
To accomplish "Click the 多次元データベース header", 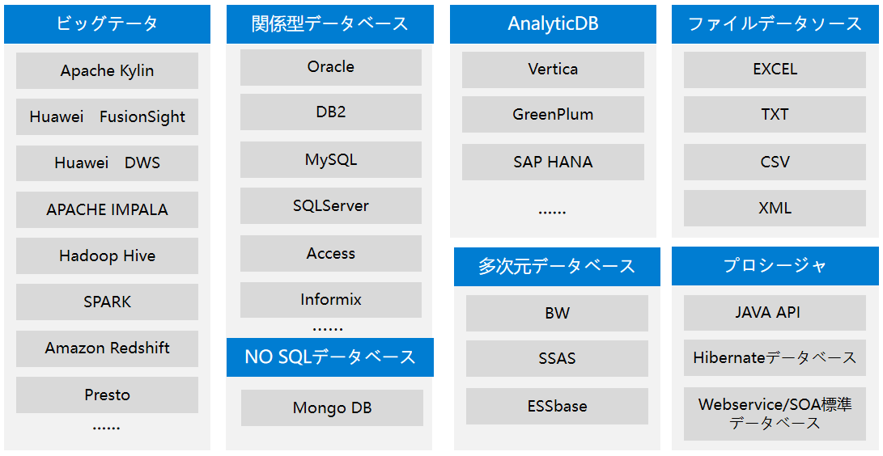I will coord(557,267).
